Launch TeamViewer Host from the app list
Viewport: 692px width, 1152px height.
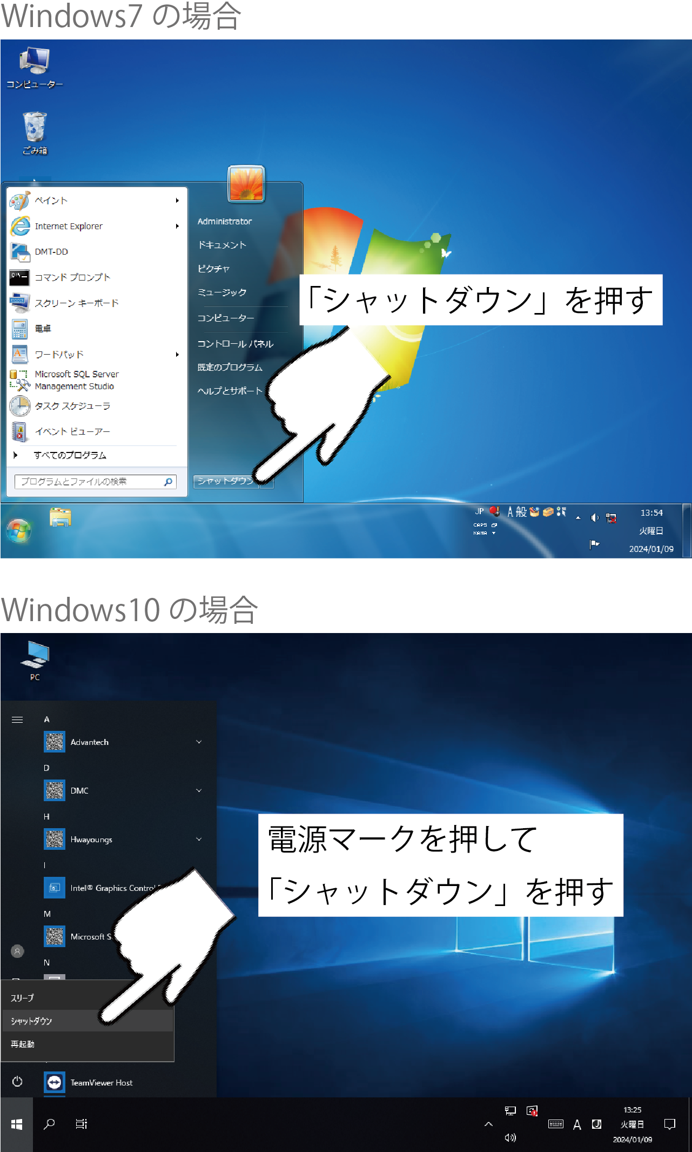click(x=101, y=1082)
